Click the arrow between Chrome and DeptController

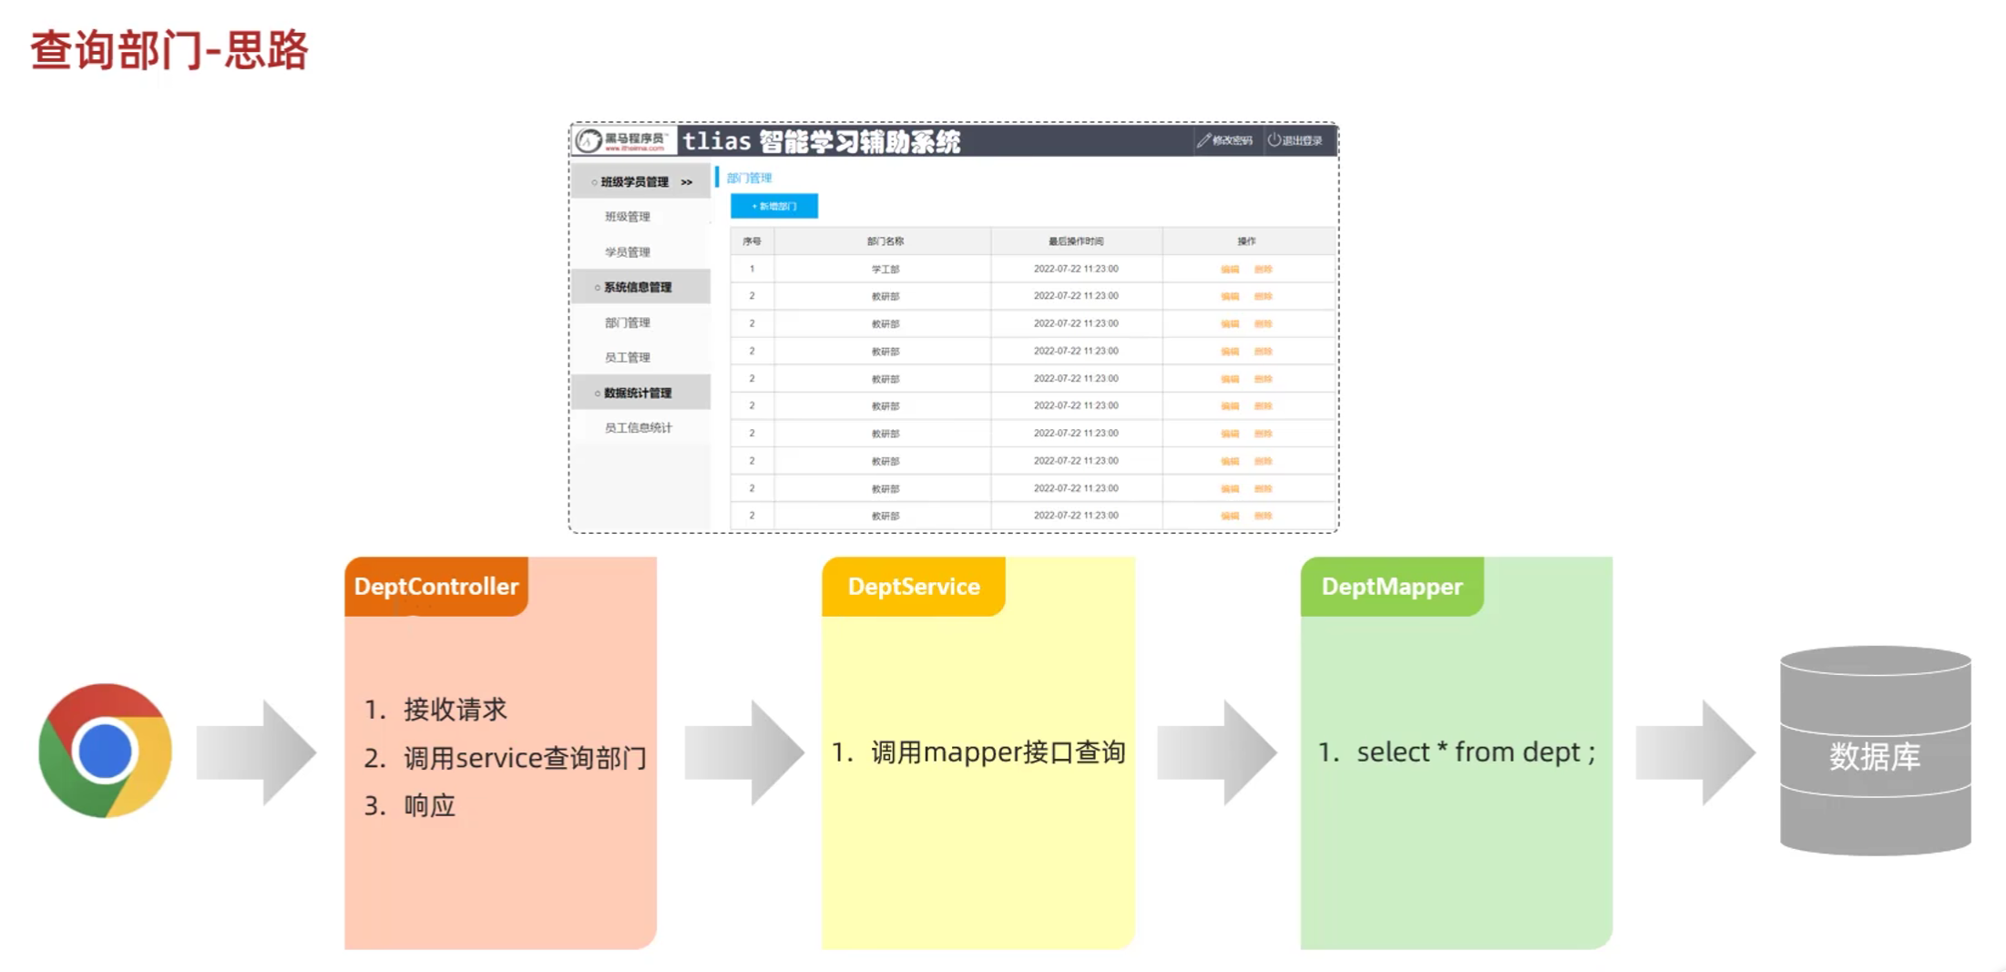[256, 752]
